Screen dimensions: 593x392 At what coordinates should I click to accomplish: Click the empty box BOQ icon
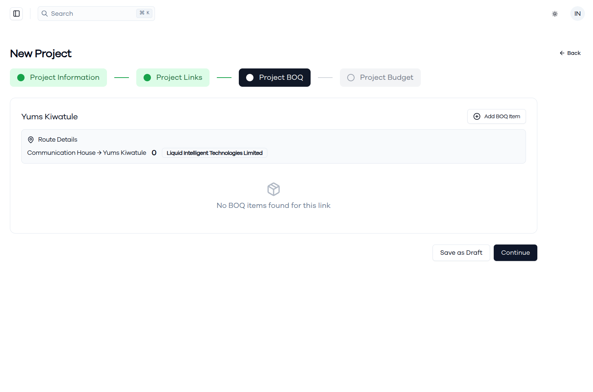coord(274,189)
